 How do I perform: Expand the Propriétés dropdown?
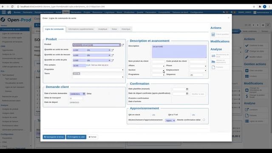123,70
